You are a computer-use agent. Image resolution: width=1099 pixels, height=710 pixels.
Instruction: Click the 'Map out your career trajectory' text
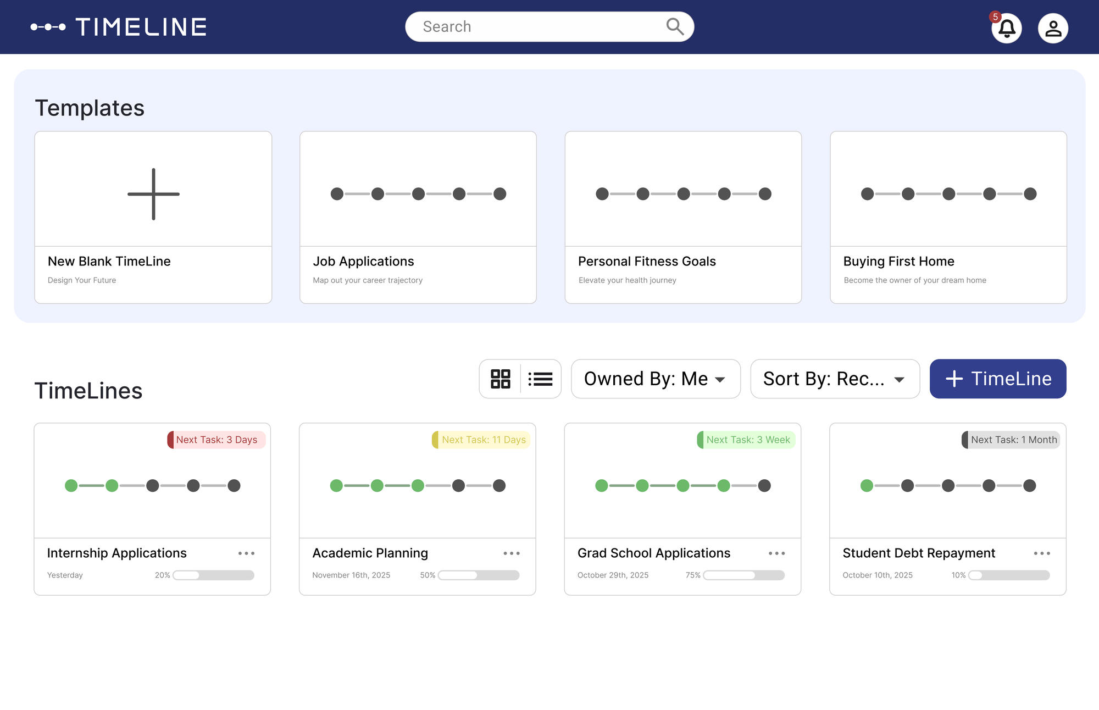click(x=368, y=280)
